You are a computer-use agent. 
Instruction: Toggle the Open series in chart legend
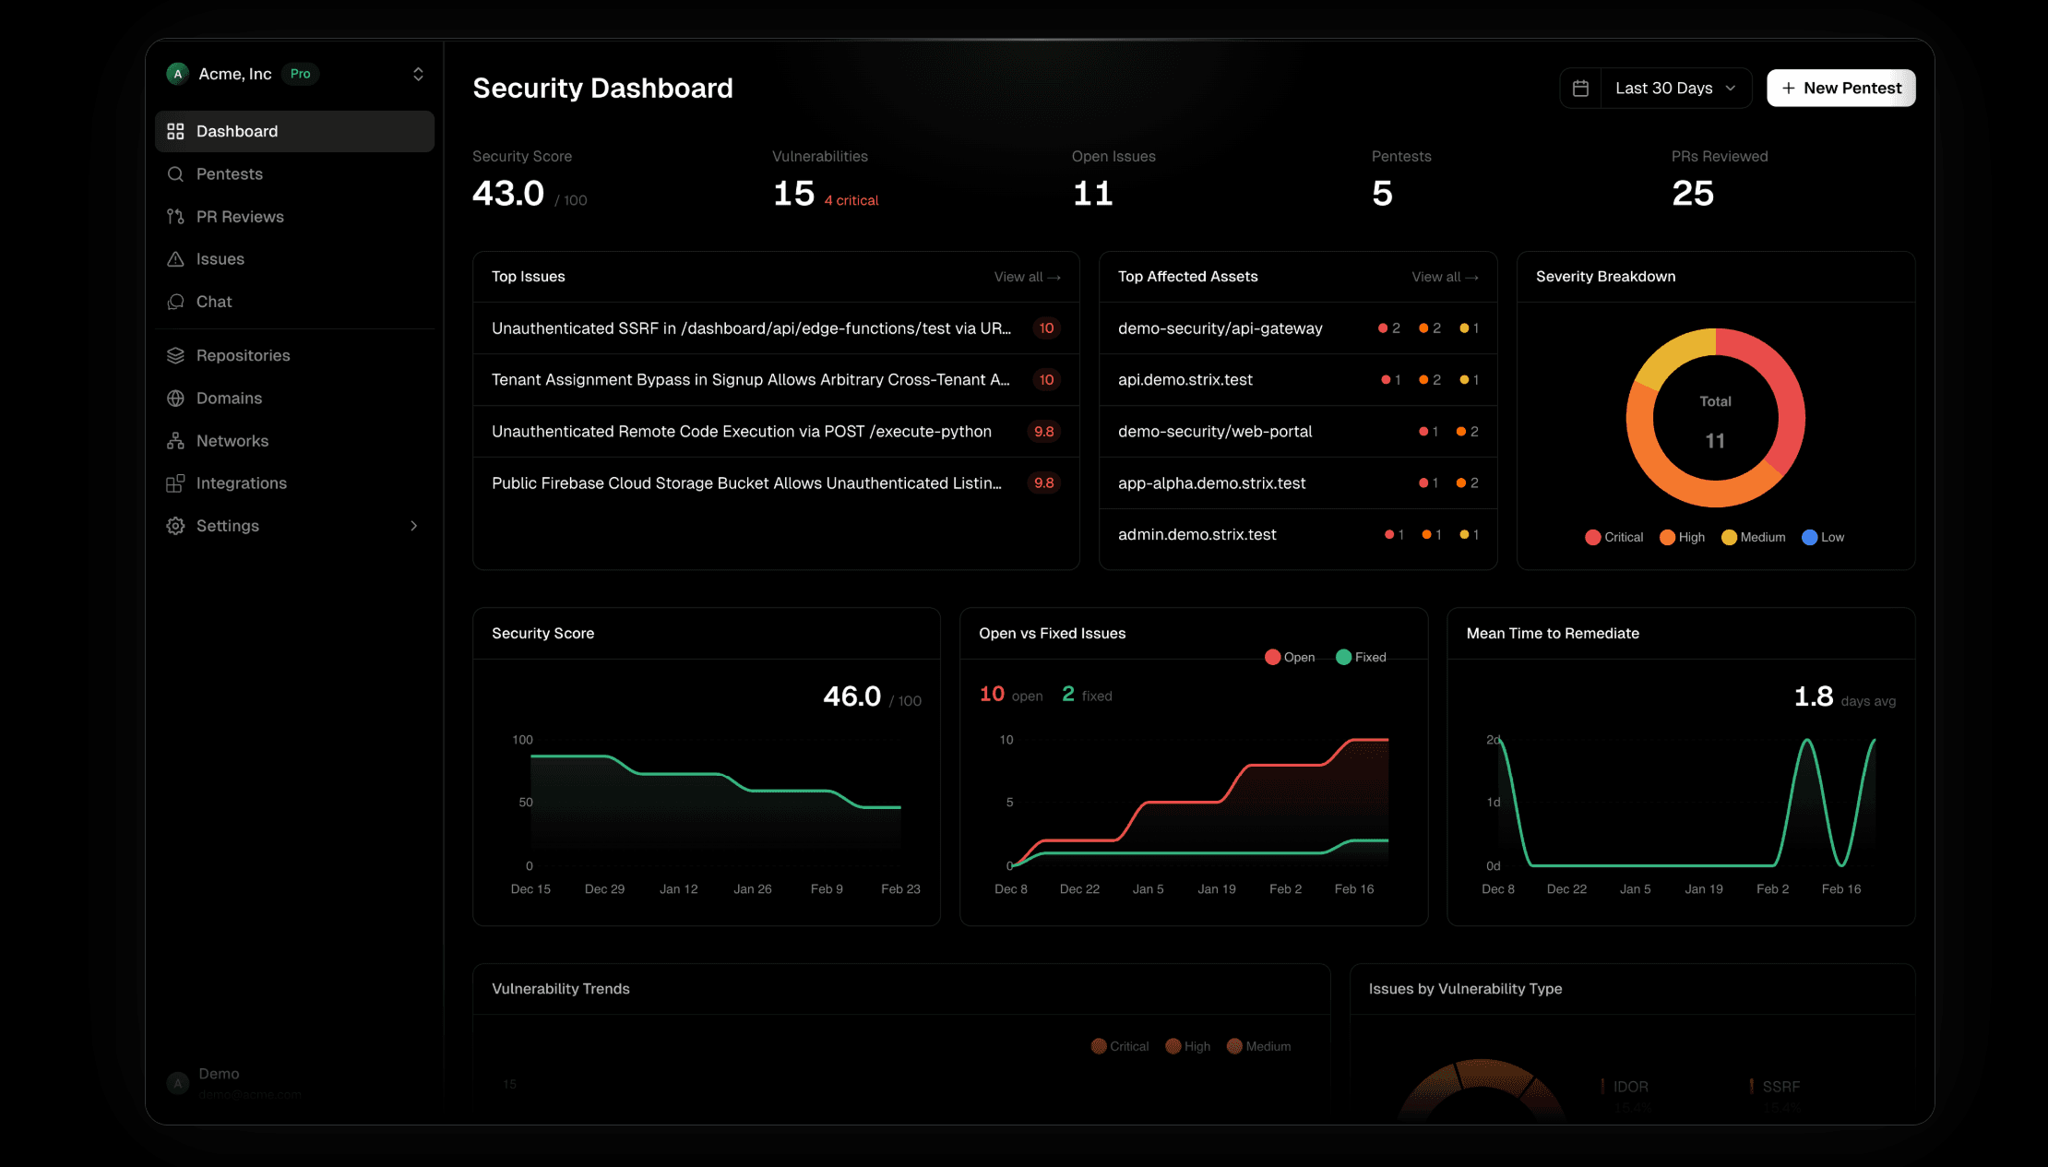(1290, 658)
